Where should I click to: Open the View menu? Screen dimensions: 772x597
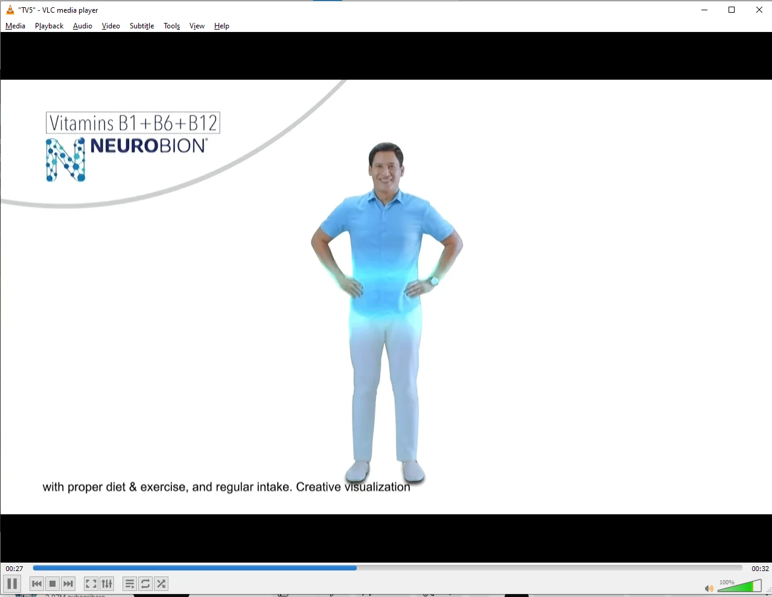(x=197, y=26)
